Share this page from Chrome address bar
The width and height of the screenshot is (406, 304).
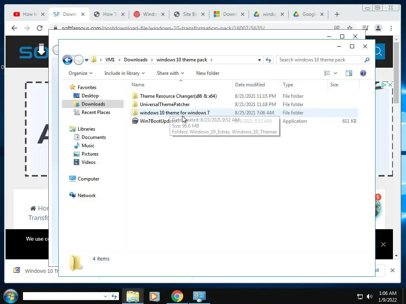pos(337,28)
